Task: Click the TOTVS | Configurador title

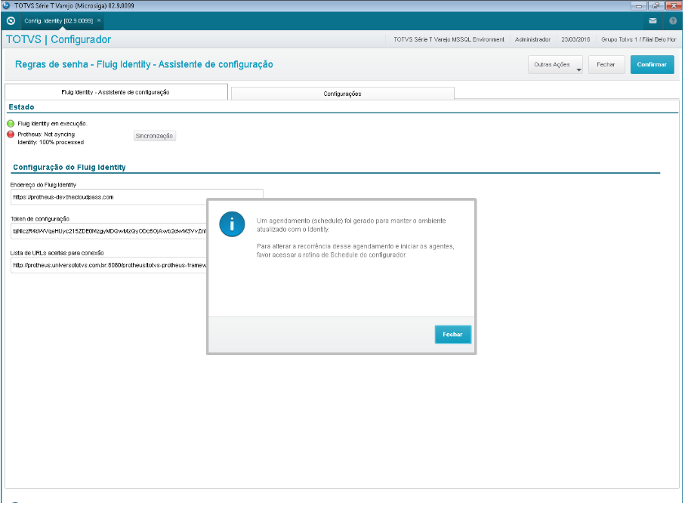Action: pos(58,39)
